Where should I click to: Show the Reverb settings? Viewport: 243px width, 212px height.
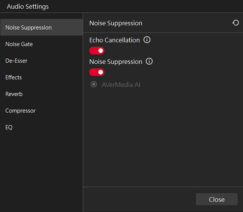point(14,94)
